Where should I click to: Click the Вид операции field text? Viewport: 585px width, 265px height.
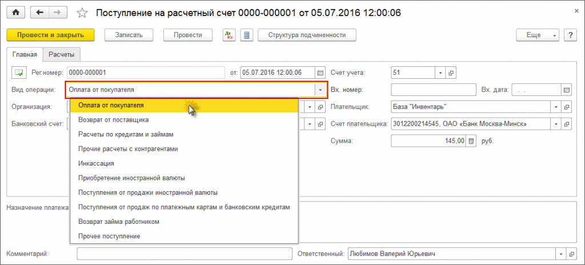click(x=191, y=90)
